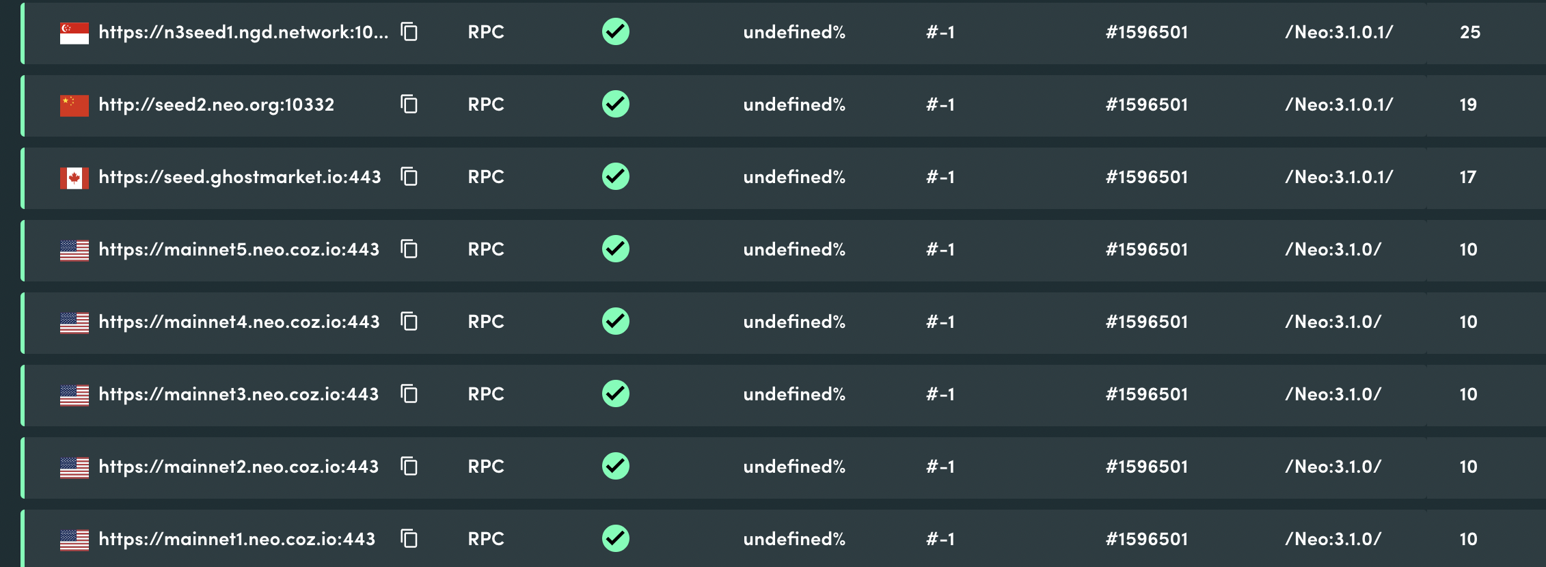Click the China flag icon
The image size is (1546, 567).
pyautogui.click(x=75, y=104)
